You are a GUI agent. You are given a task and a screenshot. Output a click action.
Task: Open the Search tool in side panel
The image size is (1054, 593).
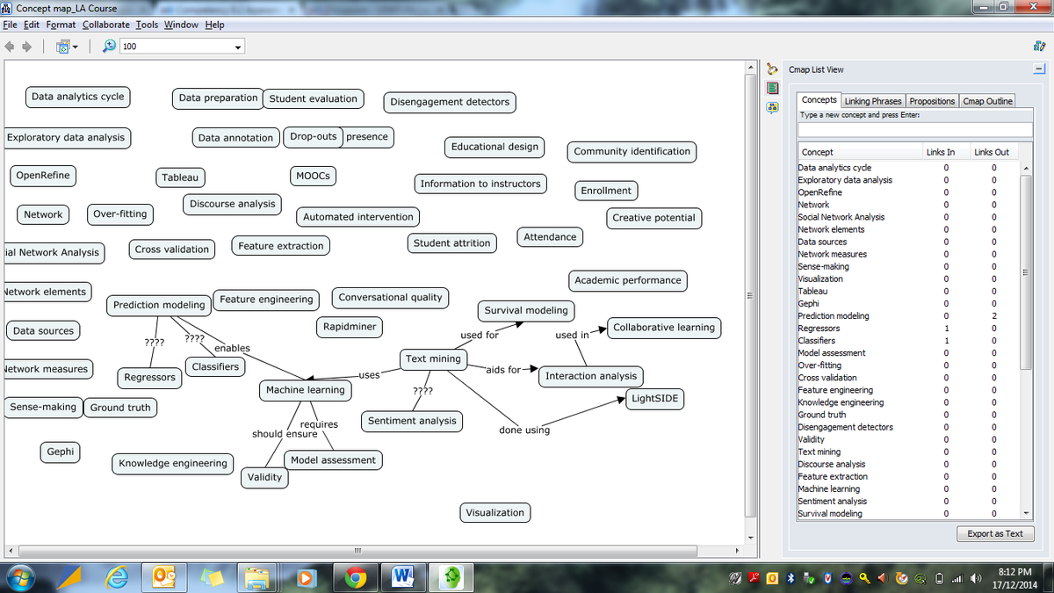pos(773,69)
